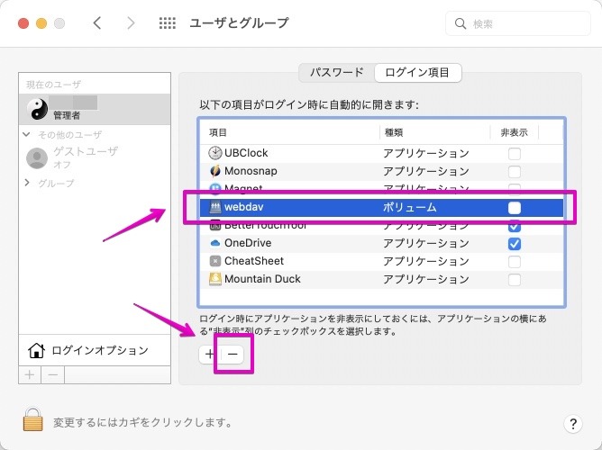Toggle hide checkbox for webdav
602x450 pixels.
515,208
